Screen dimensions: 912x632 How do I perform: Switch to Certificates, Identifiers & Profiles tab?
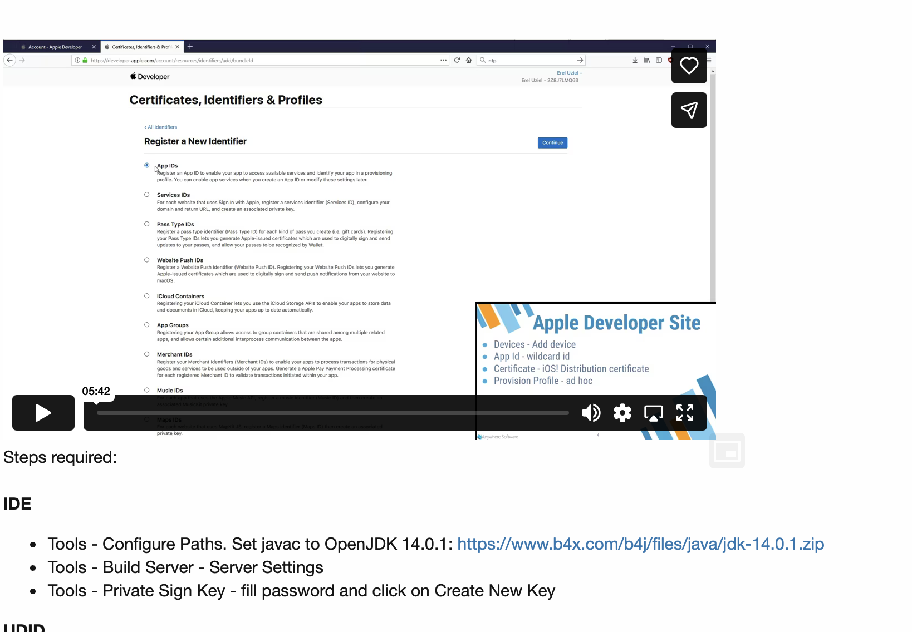(x=142, y=47)
